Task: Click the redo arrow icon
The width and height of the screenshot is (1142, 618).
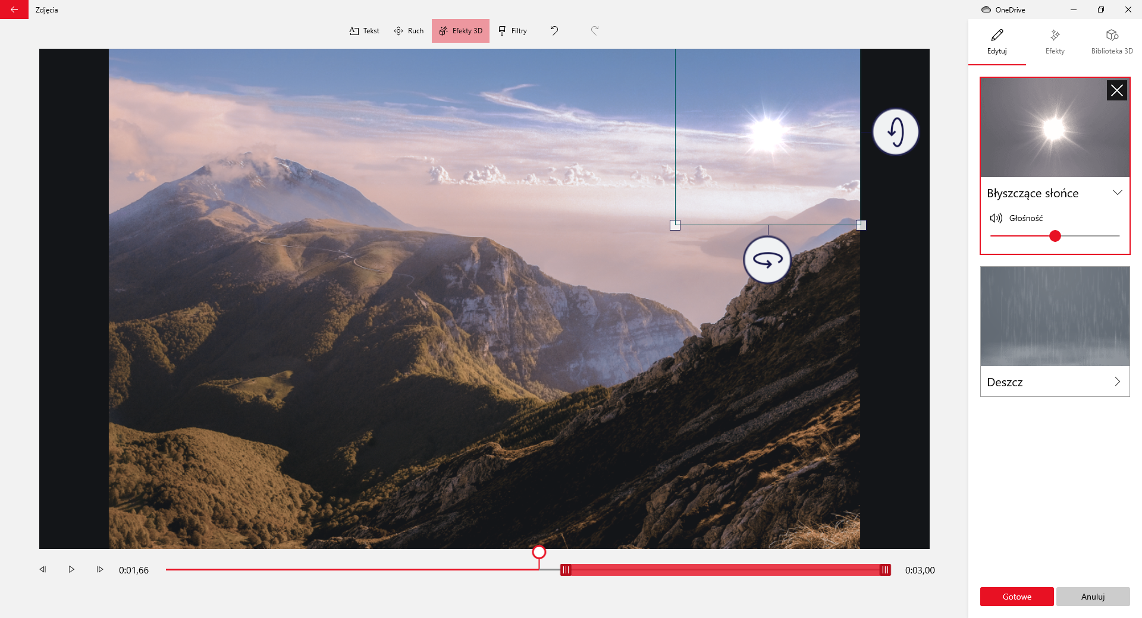Action: pyautogui.click(x=594, y=30)
